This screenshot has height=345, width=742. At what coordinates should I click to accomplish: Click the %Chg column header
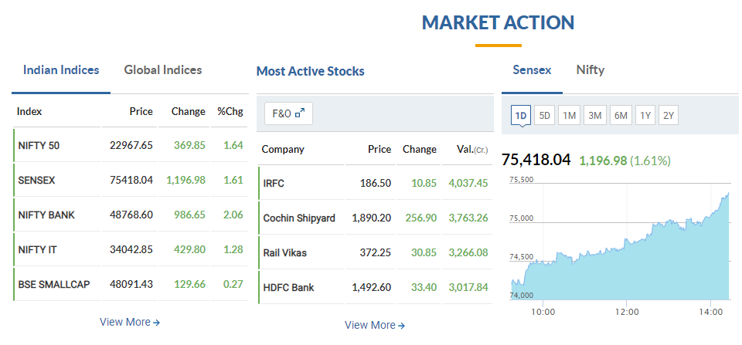click(230, 112)
